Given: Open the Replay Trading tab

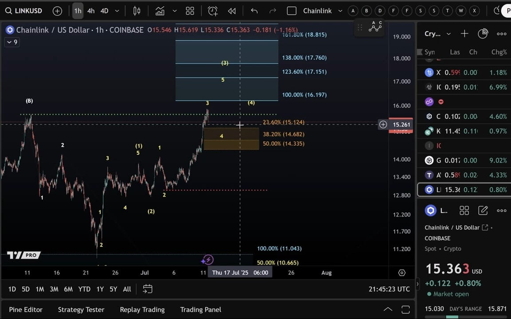Looking at the screenshot, I should [x=142, y=310].
